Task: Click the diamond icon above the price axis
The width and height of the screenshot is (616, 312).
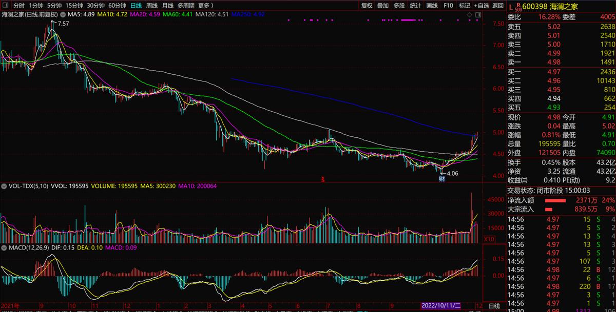Action: tap(470, 16)
